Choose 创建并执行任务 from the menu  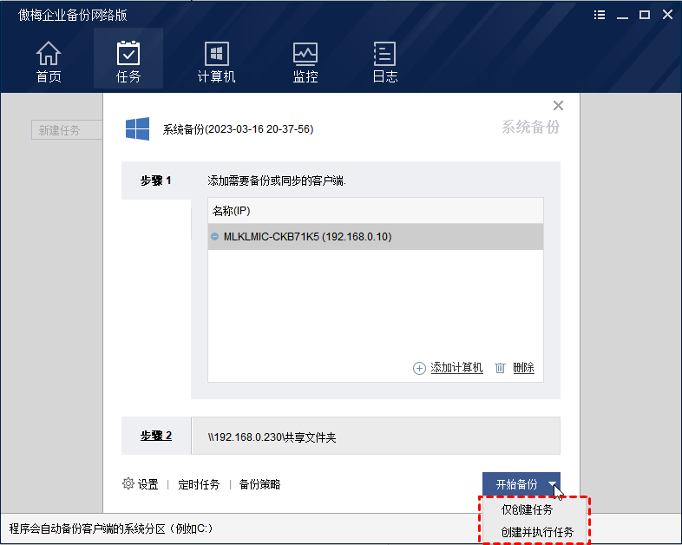pyautogui.click(x=537, y=531)
